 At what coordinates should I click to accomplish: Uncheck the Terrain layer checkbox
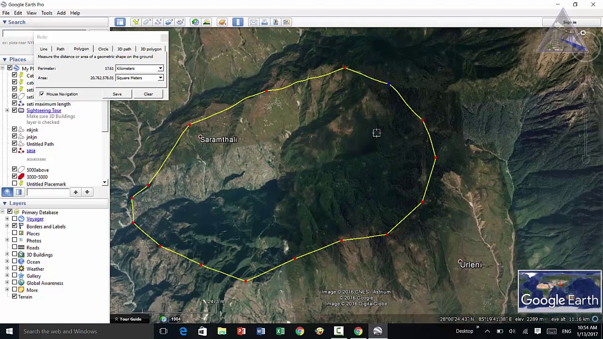15,297
